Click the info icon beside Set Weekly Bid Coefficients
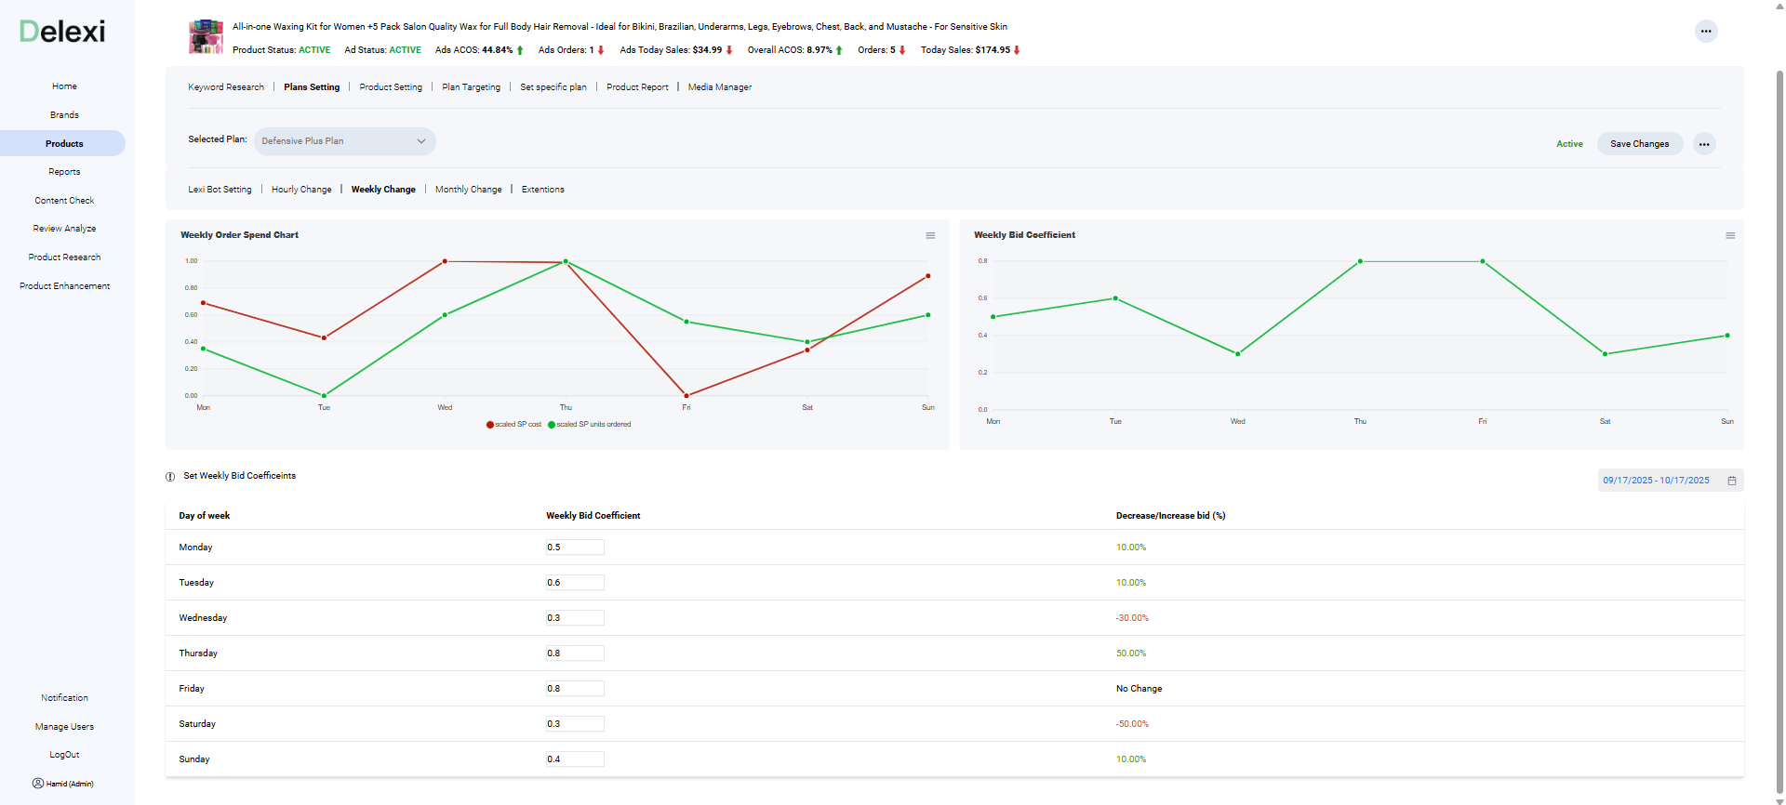Image resolution: width=1786 pixels, height=805 pixels. 170,477
